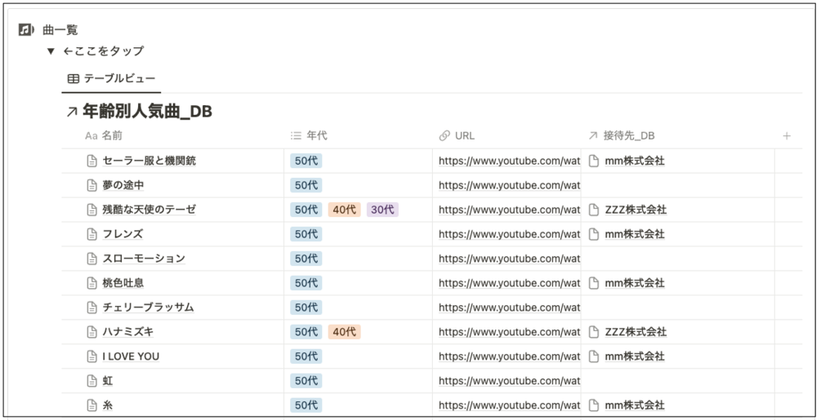
Task: Open the ZZZ株式会社 relation in the ハナミズキ row
Action: pos(635,332)
